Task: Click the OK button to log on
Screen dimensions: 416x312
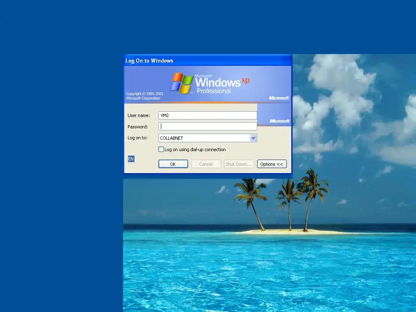Action: (173, 164)
